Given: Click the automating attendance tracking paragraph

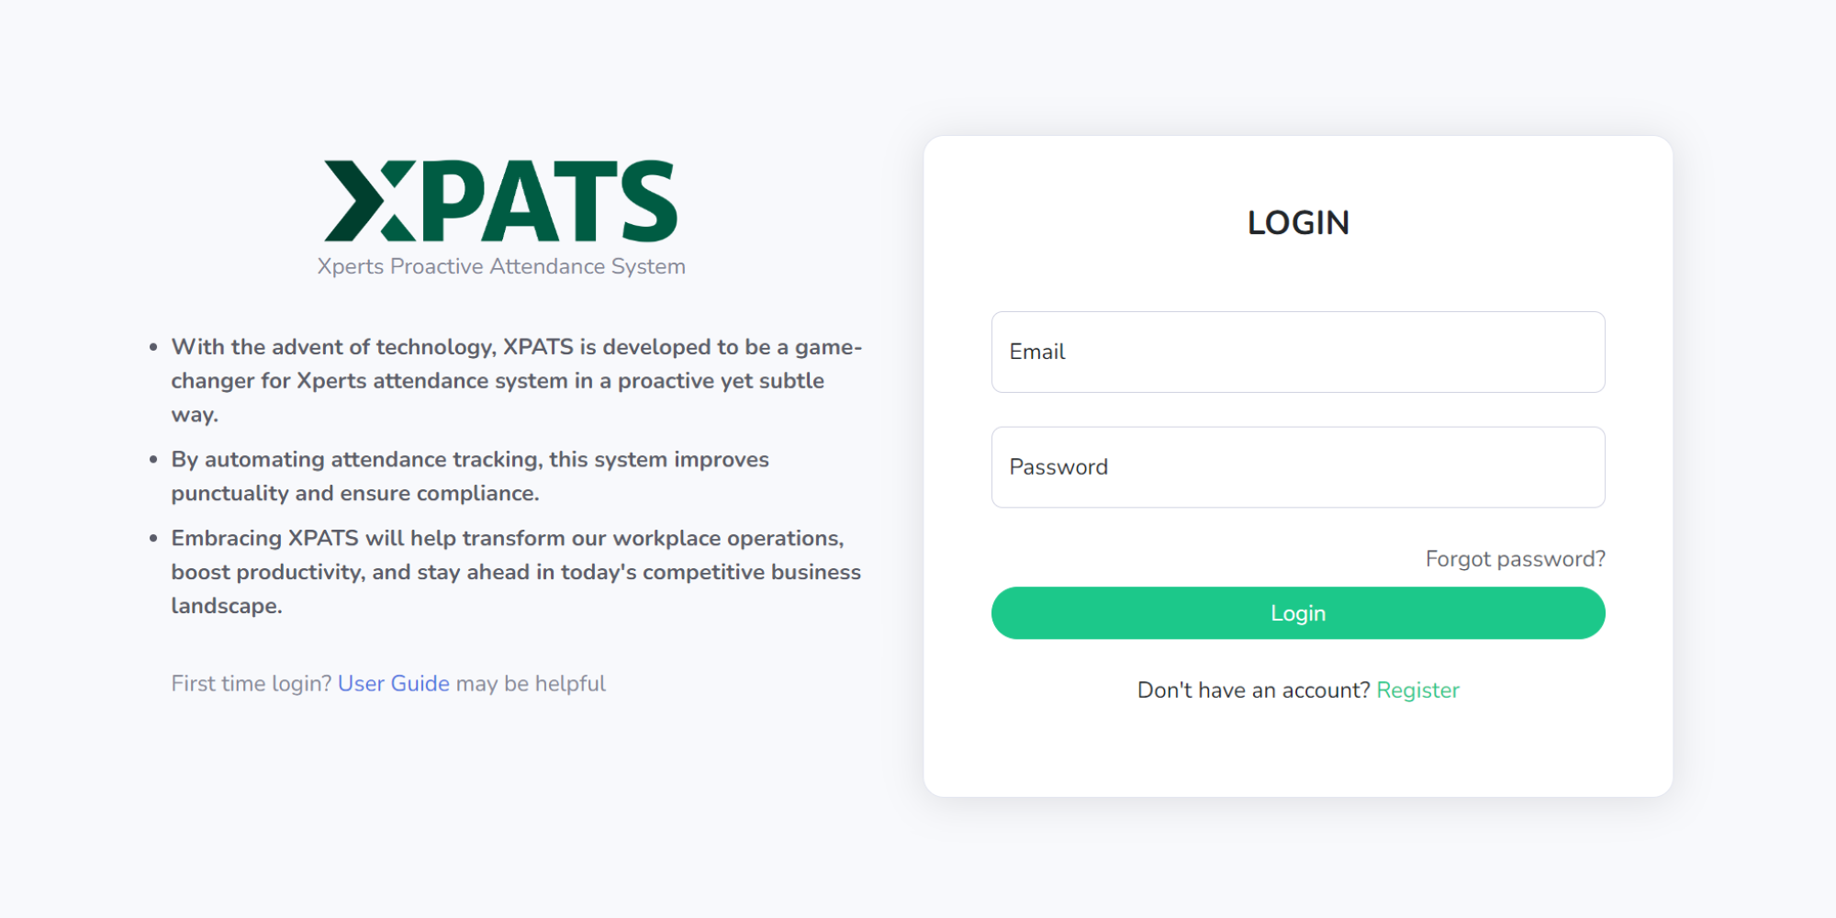Looking at the screenshot, I should [470, 476].
